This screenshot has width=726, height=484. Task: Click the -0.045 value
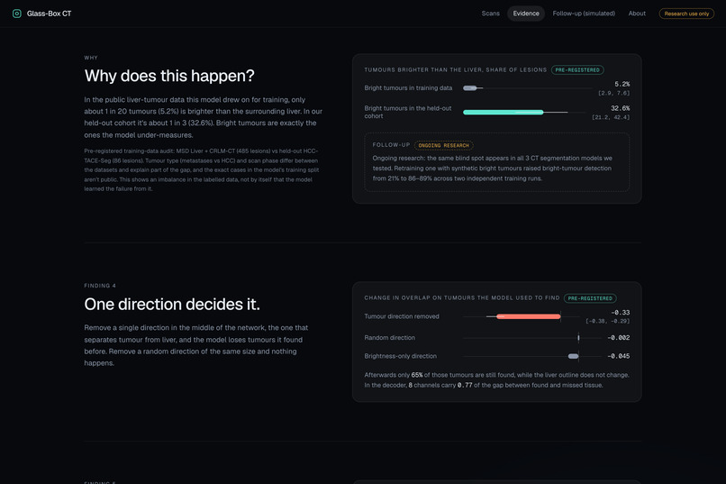click(618, 356)
